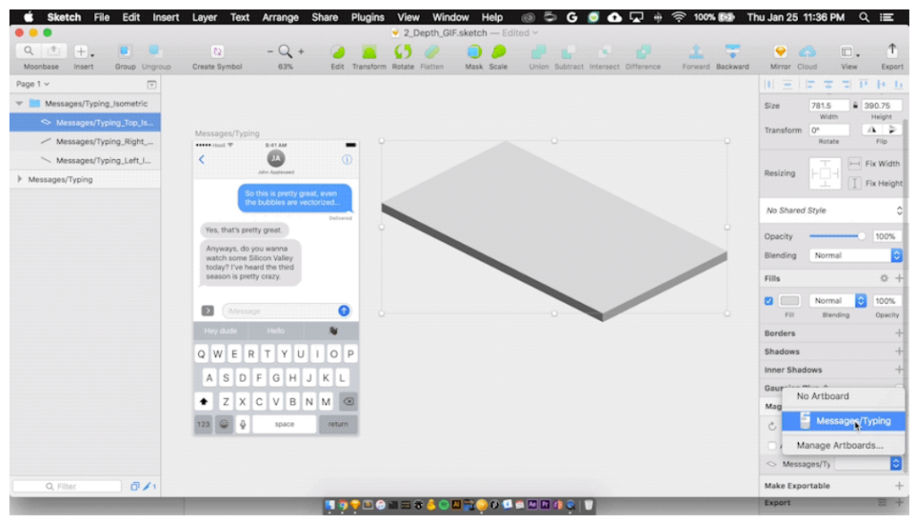Image resolution: width=917 pixels, height=523 pixels.
Task: Open the layer Blending mode dropdown
Action: click(855, 256)
